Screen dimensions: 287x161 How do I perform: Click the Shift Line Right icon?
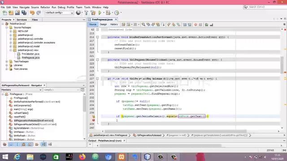pyautogui.click(x=190, y=25)
